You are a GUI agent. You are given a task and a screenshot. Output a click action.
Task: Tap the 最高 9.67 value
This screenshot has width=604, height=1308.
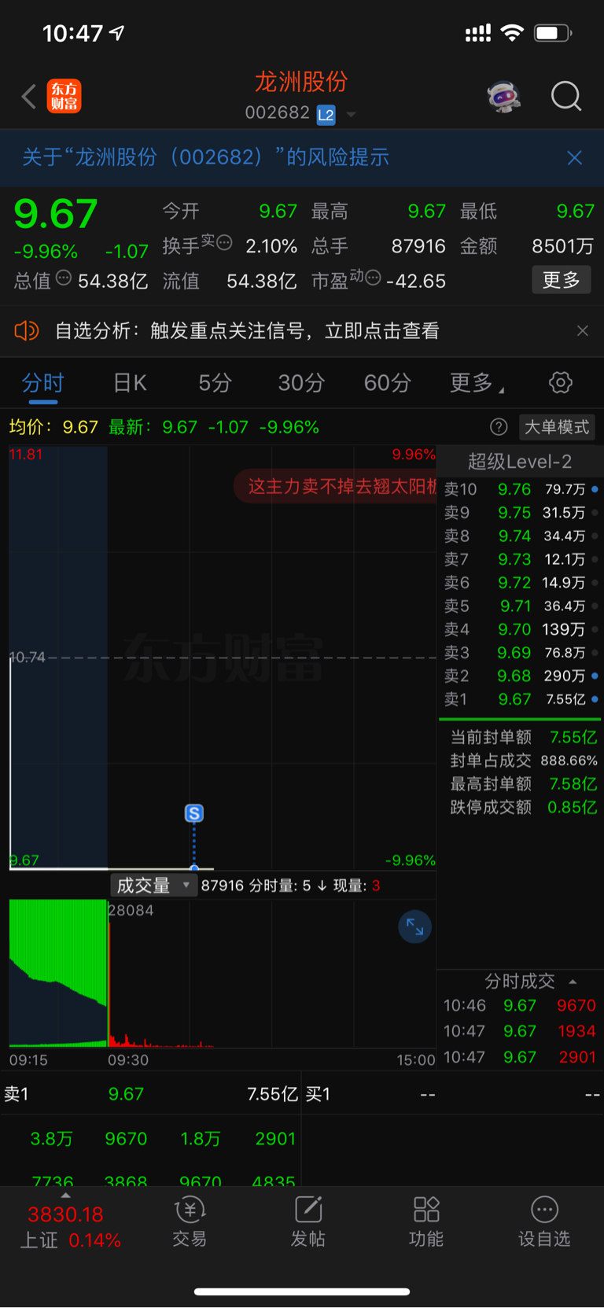(426, 212)
